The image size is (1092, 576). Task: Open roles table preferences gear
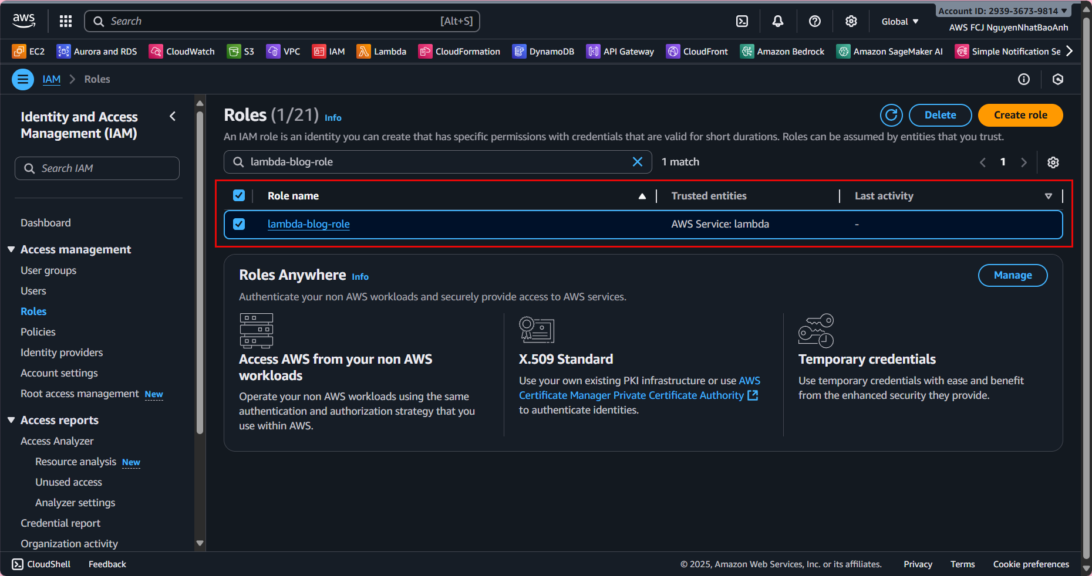point(1053,162)
